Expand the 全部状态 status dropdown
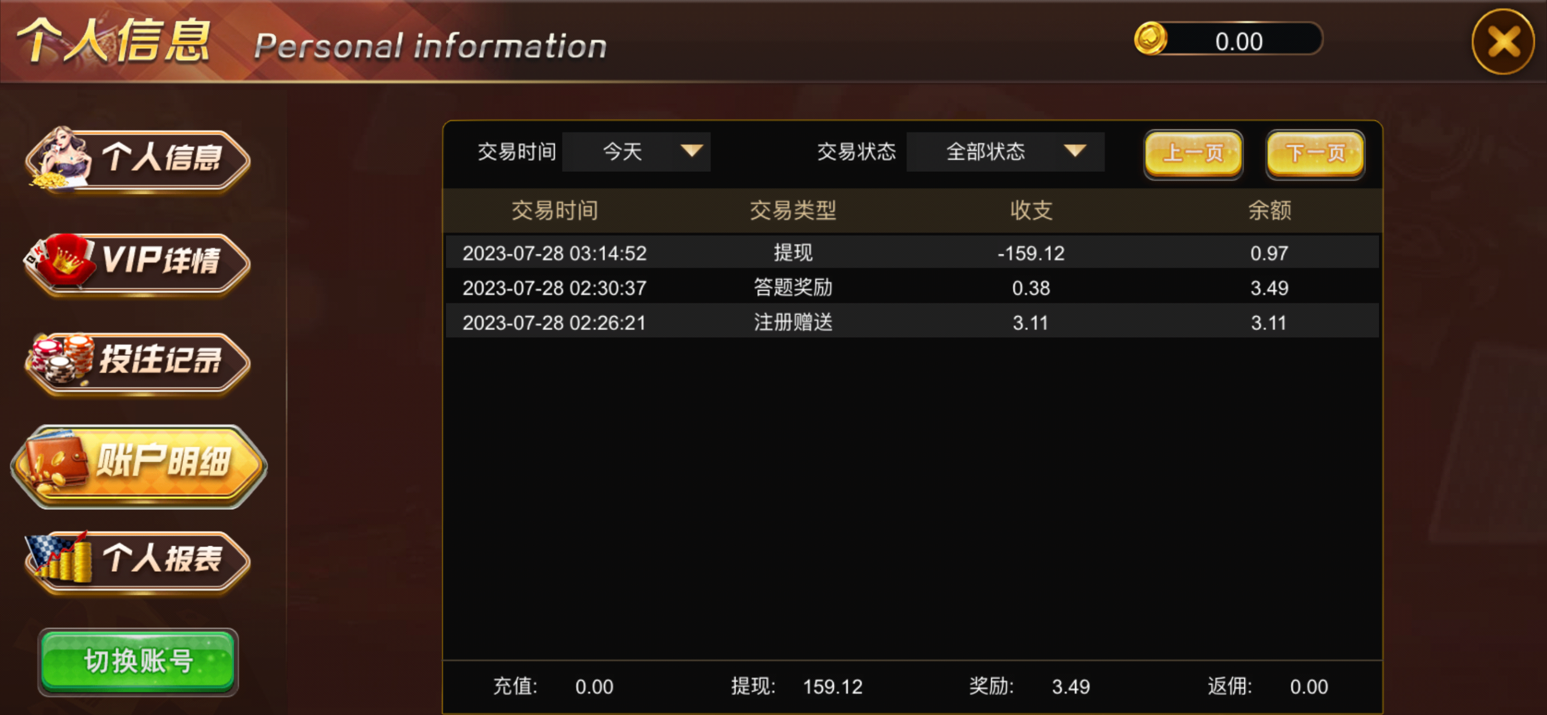This screenshot has width=1547, height=715. pyautogui.click(x=1006, y=152)
